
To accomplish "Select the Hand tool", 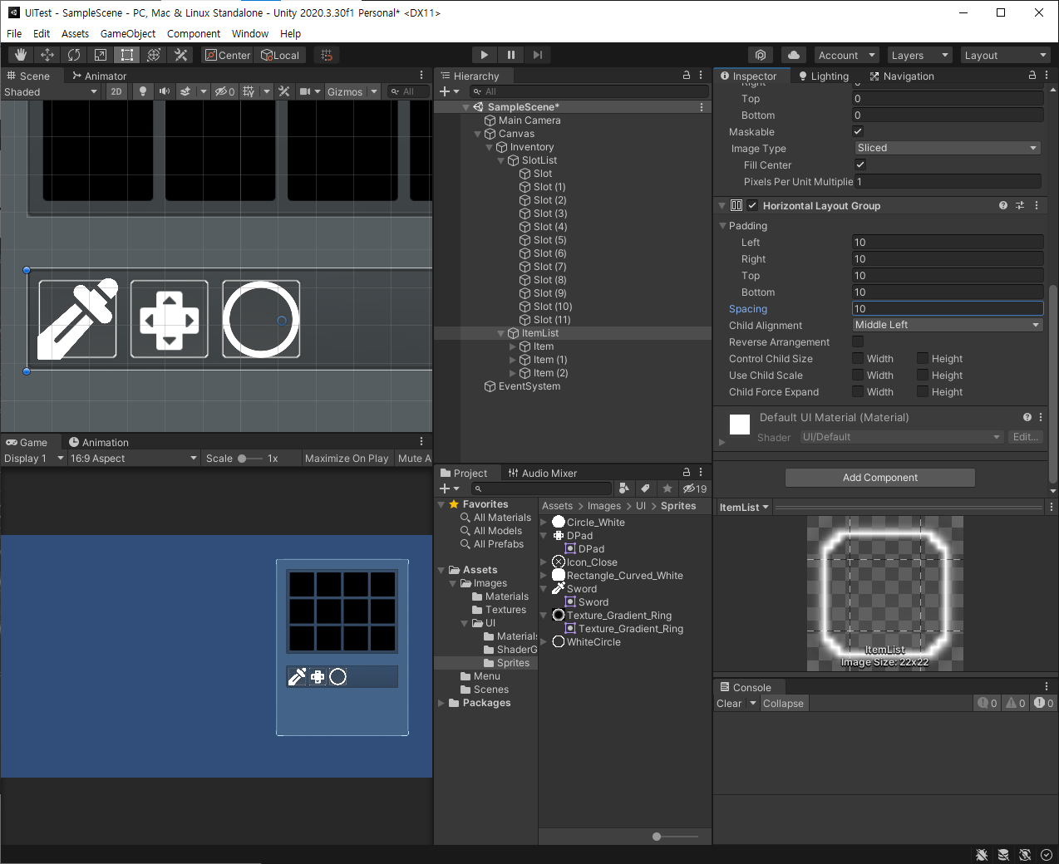I will coord(21,55).
